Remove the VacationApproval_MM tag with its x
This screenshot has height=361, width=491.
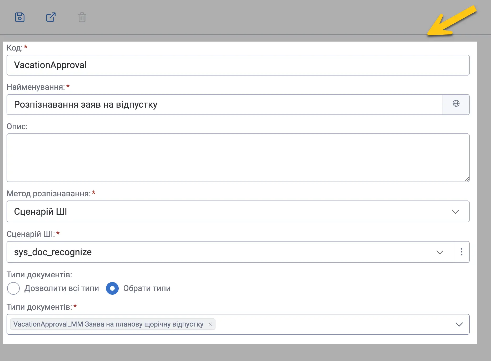pos(210,324)
